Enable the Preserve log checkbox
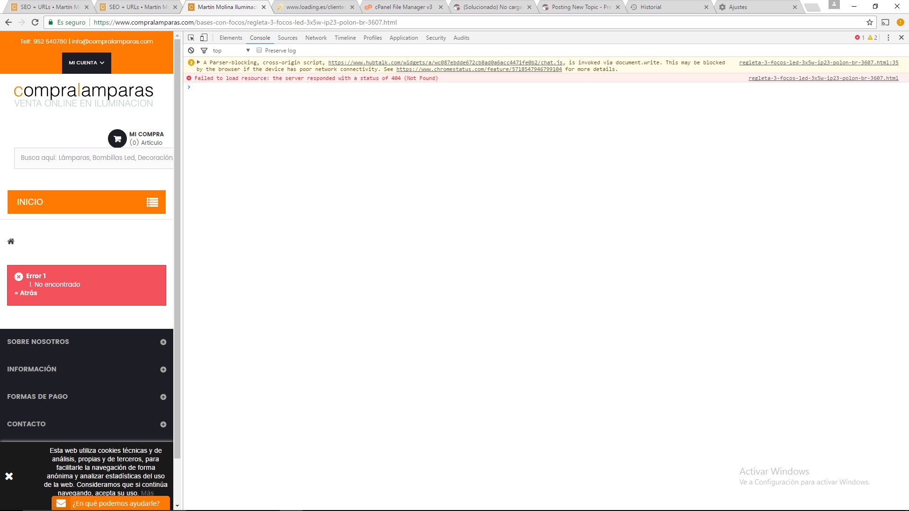909x511 pixels. click(259, 51)
